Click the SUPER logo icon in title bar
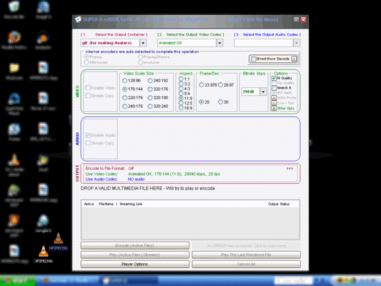 [x=78, y=20]
